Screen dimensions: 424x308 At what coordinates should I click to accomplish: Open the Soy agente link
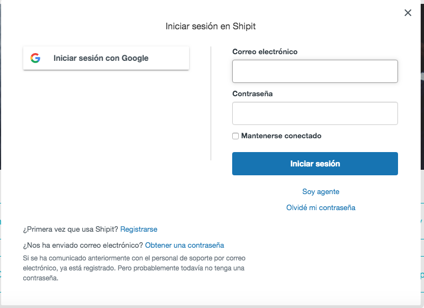pos(321,192)
